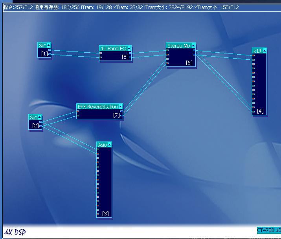This screenshot has height=239, width=281.
Task: Select the Src [1] module title
Action: coord(42,45)
